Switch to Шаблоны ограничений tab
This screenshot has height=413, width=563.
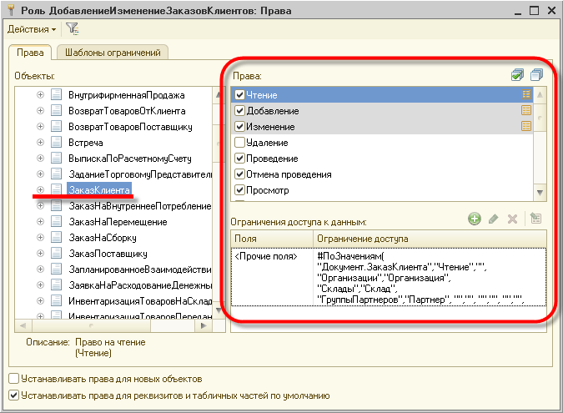point(113,53)
